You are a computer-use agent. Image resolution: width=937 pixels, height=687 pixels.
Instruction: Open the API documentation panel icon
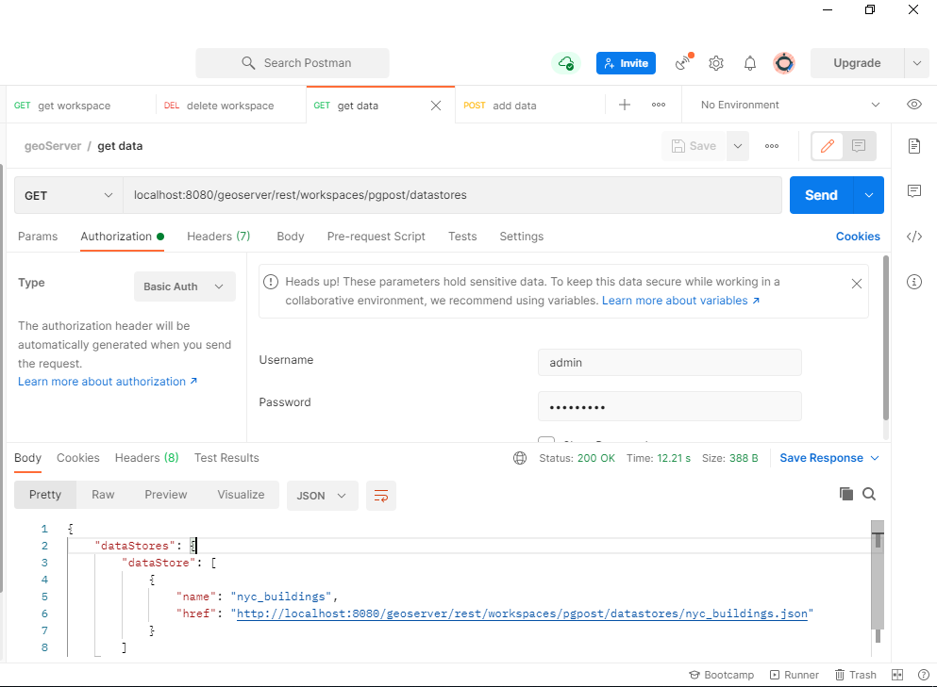point(913,145)
